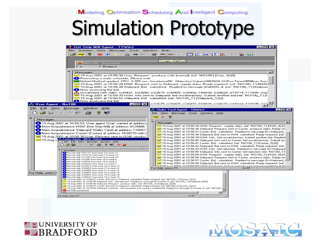Click Swaps Method icon in Hot Strip Mill toolbar
This screenshot has width=326, height=244.
(x=163, y=54)
